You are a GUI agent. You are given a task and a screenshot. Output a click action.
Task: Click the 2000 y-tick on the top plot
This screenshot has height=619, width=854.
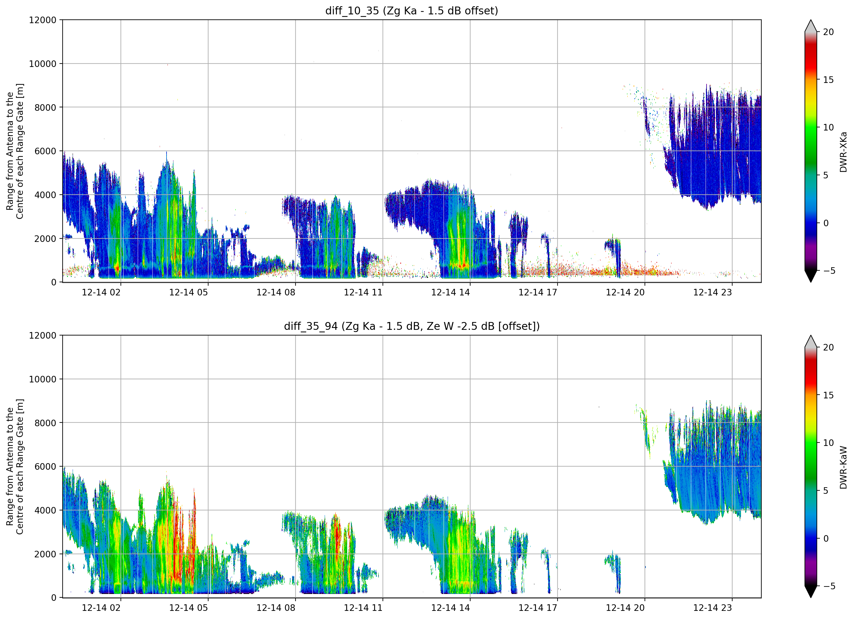45,239
